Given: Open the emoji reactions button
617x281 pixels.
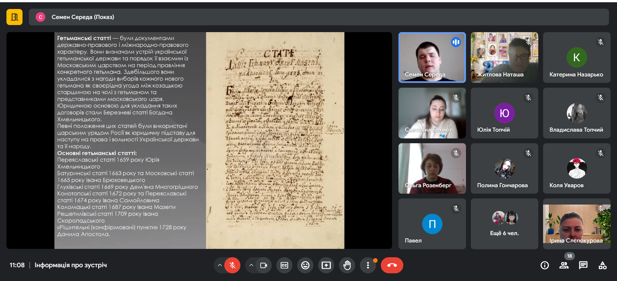Looking at the screenshot, I should pos(305,265).
